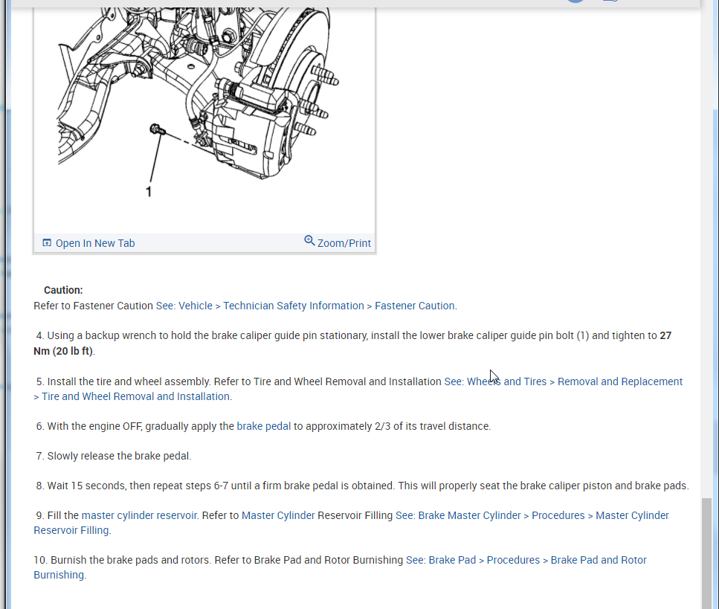Click the bold 27 Nm torque value

(x=665, y=335)
